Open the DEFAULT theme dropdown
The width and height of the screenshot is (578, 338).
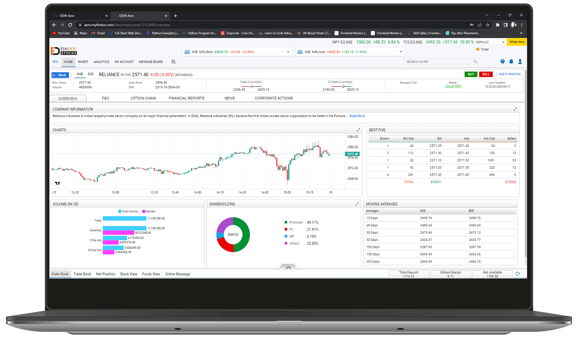[x=490, y=42]
